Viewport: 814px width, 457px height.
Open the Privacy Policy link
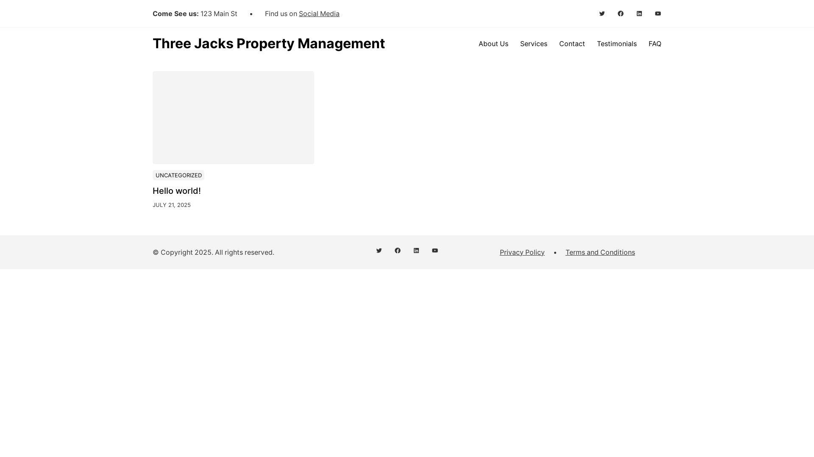tap(522, 252)
